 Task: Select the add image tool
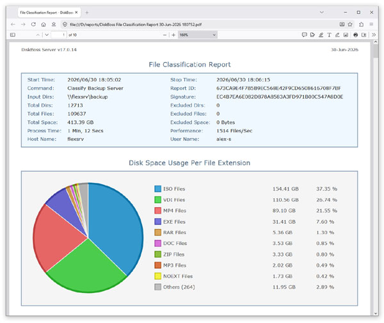click(346, 35)
